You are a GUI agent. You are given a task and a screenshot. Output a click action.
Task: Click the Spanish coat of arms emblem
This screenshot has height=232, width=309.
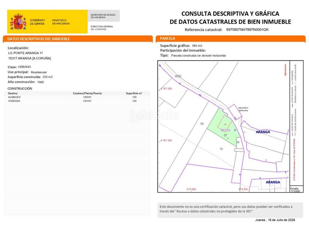pos(18,22)
